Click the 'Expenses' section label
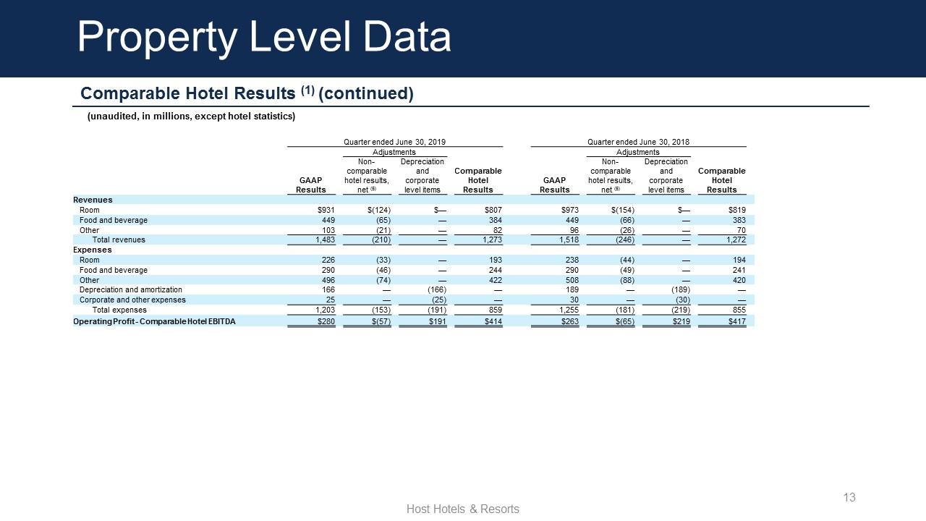Image resolution: width=926 pixels, height=521 pixels. click(93, 250)
